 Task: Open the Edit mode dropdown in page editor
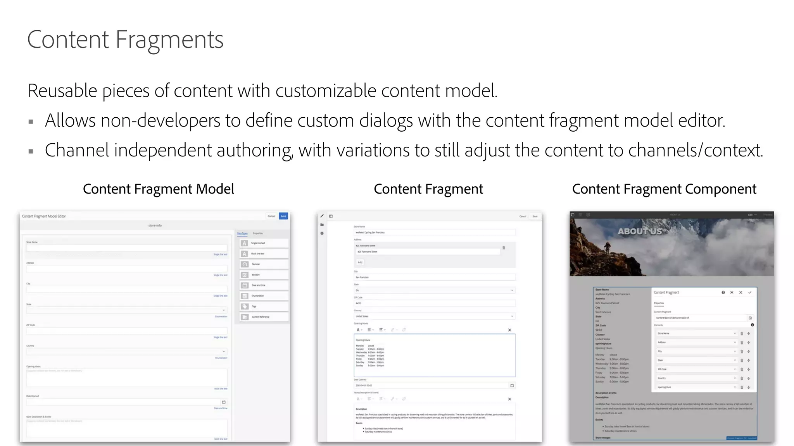click(752, 214)
